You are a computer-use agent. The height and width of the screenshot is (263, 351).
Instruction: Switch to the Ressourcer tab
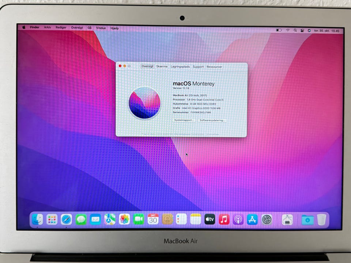(214, 67)
